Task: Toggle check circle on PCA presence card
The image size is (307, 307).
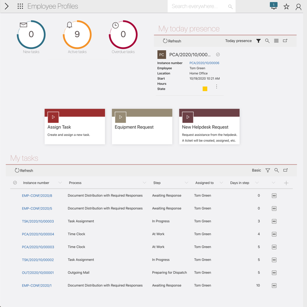Action: coord(218,54)
